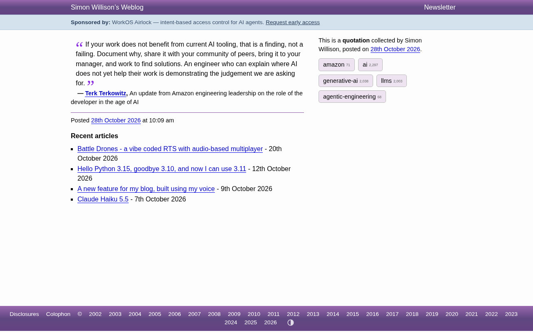Go to the 2018 archive
Screen dimensions: 533x333
(412, 314)
